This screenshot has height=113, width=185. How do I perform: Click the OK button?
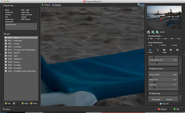[x=176, y=109]
